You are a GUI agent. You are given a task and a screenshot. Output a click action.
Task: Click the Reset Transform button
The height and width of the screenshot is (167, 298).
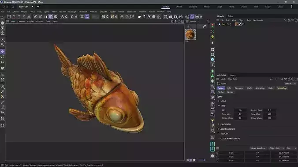[x=258, y=148]
